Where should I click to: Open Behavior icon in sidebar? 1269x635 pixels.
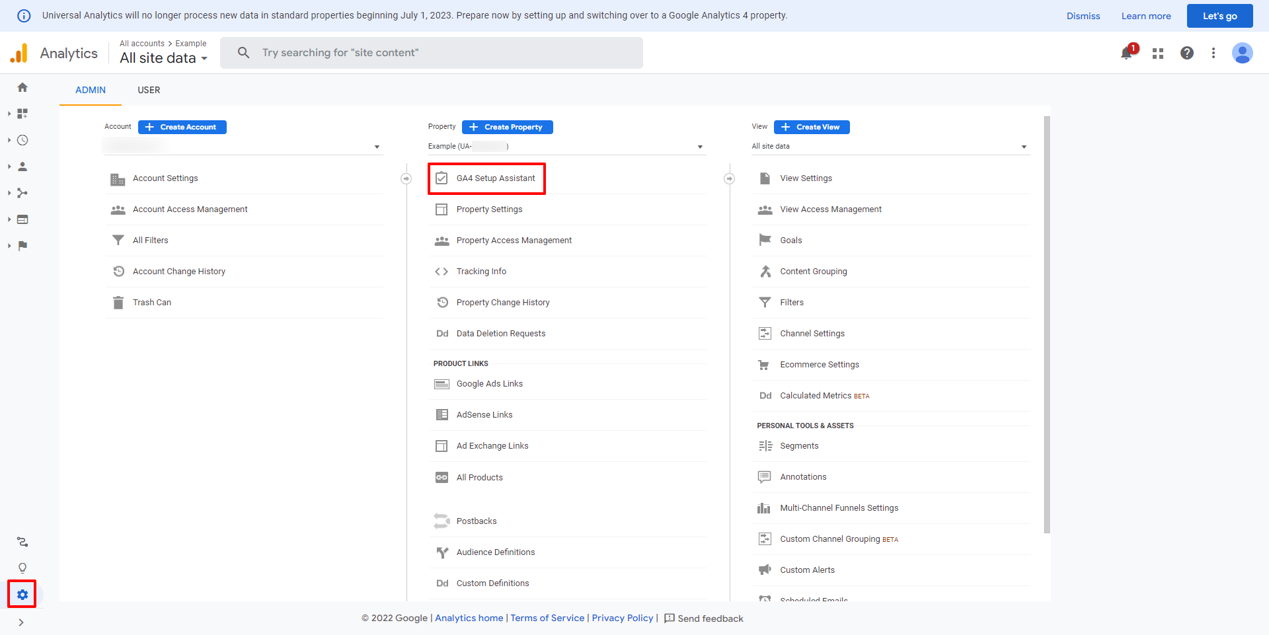point(22,219)
